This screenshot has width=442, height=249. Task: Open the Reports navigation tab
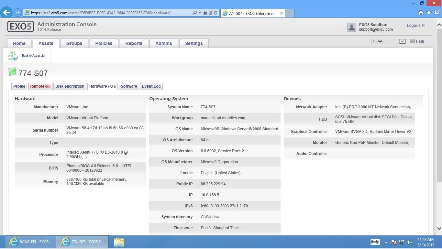pos(134,43)
